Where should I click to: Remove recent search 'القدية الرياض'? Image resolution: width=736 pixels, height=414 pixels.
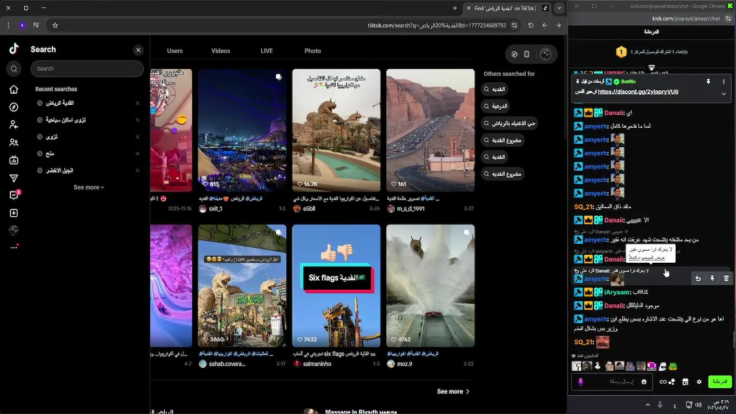(137, 103)
